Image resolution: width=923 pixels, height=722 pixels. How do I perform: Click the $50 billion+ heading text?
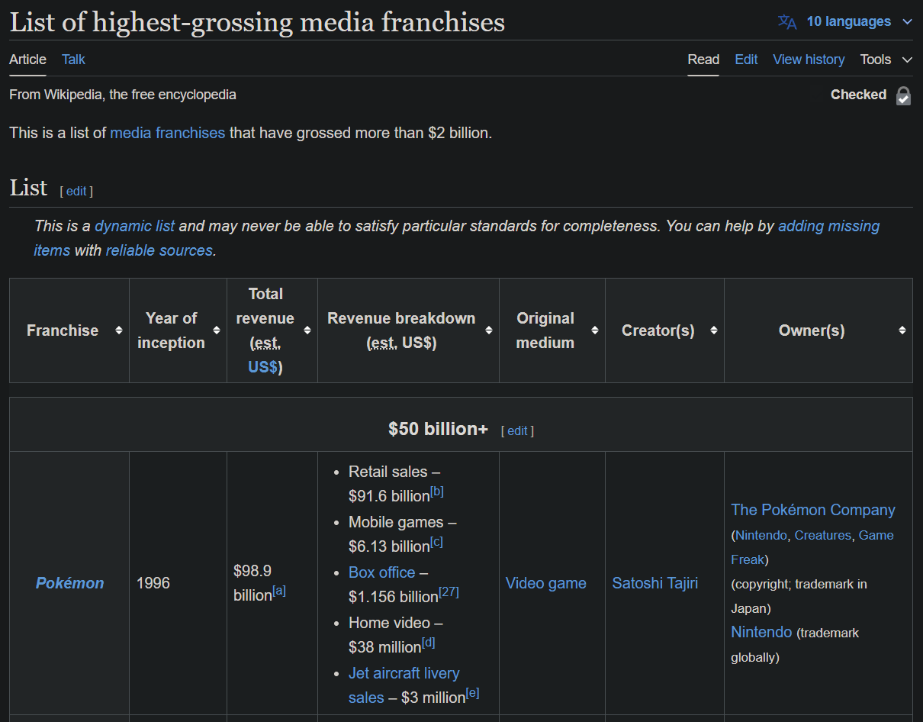click(x=438, y=429)
